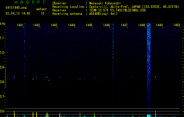Viewport: 184px width, 117px height.
Task: Select the filename 04131440.png
Action: coord(16,8)
